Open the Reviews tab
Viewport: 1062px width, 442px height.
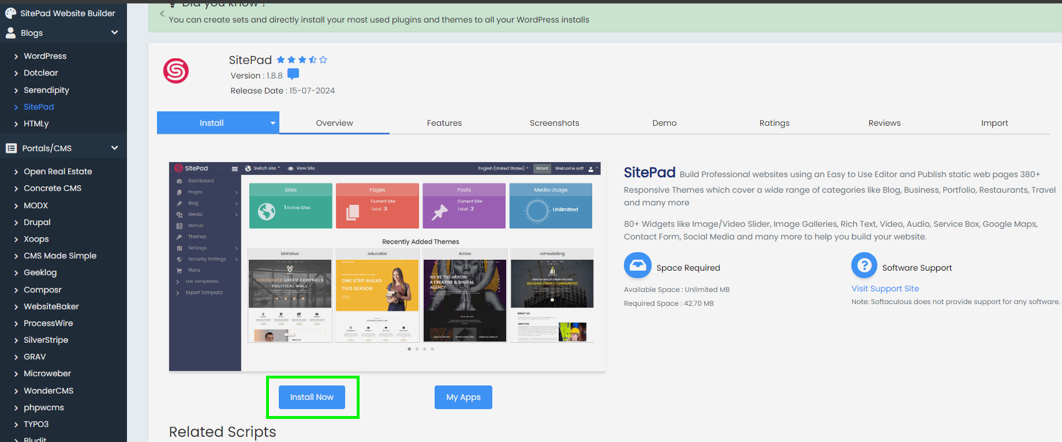[x=884, y=123]
